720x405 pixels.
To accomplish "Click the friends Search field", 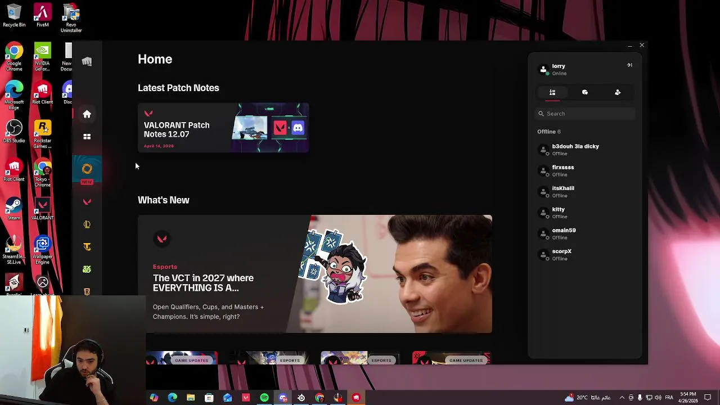I will click(x=585, y=114).
